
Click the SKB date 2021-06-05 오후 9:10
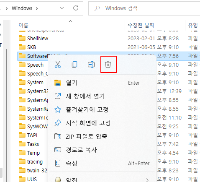point(153,47)
